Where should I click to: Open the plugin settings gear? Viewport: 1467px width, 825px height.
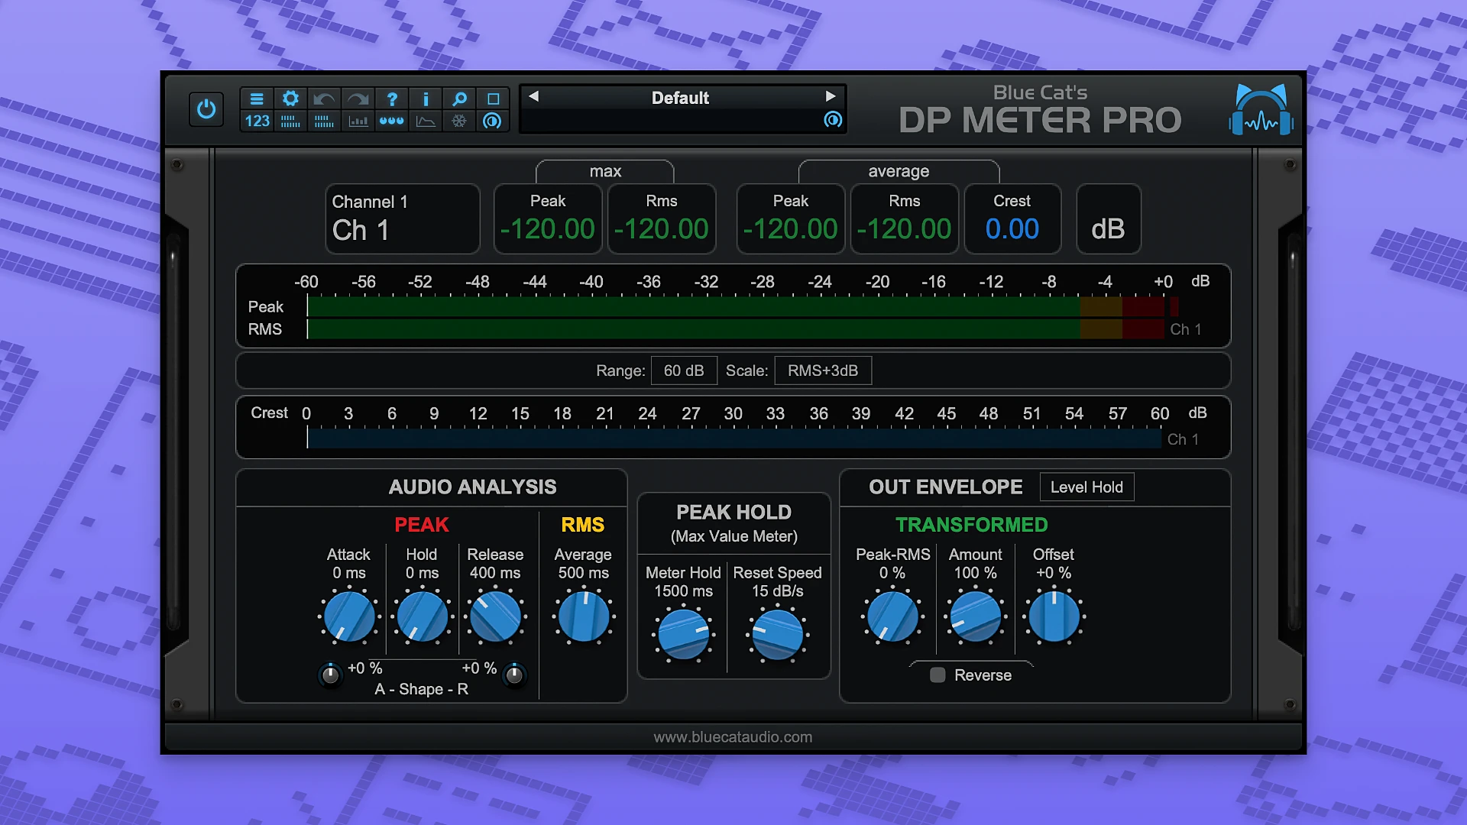click(x=290, y=99)
